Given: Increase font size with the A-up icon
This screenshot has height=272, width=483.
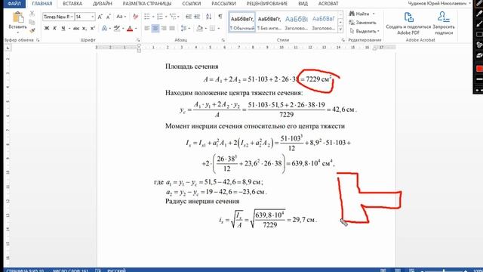Looking at the screenshot, I should pos(100,17).
